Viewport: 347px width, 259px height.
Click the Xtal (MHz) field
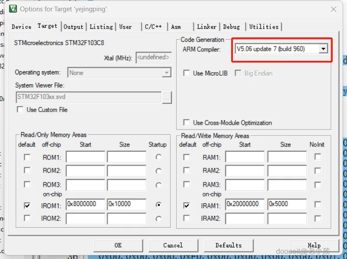(x=154, y=57)
